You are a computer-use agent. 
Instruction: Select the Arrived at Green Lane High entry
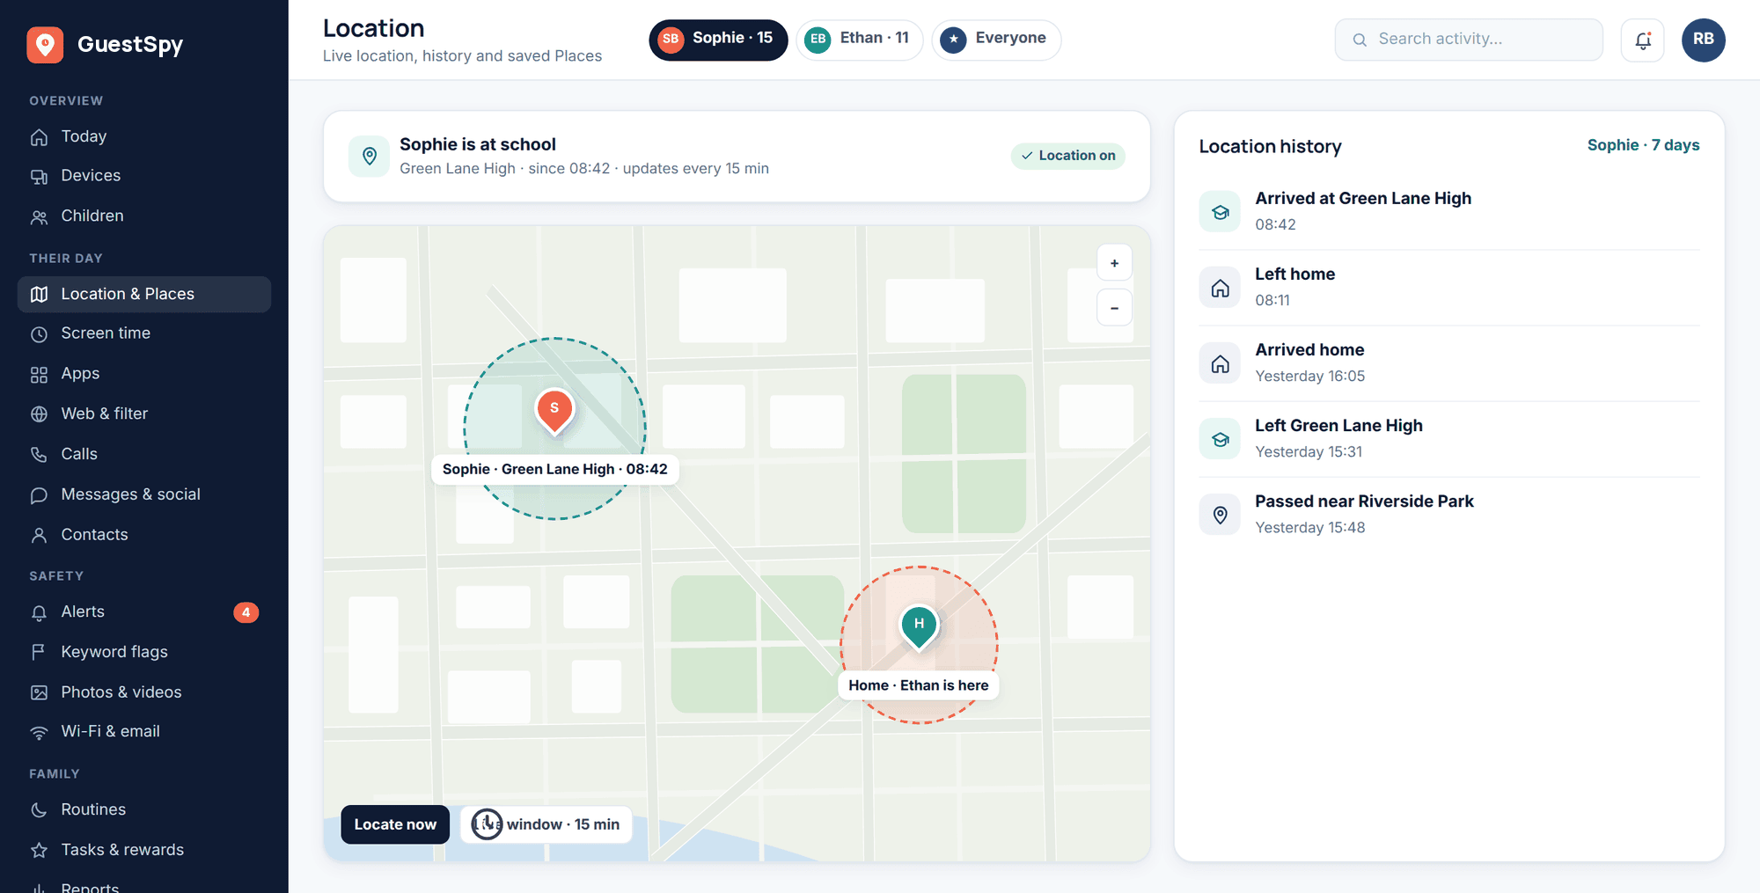(x=1449, y=211)
